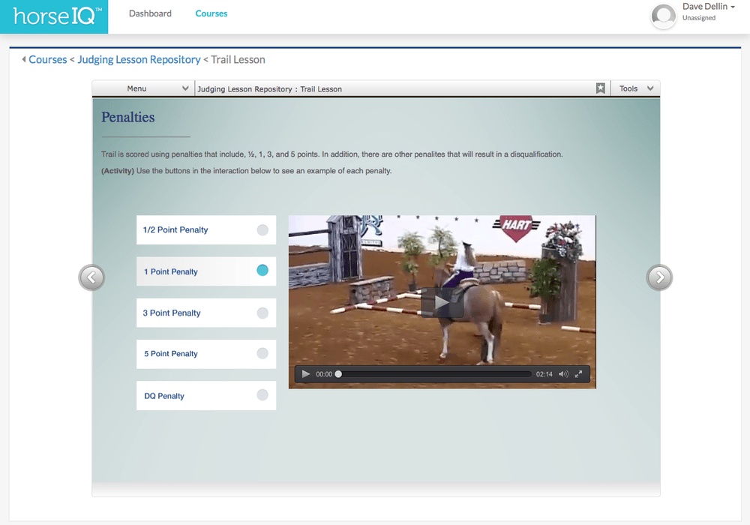Click the bookmark star icon

click(x=601, y=88)
